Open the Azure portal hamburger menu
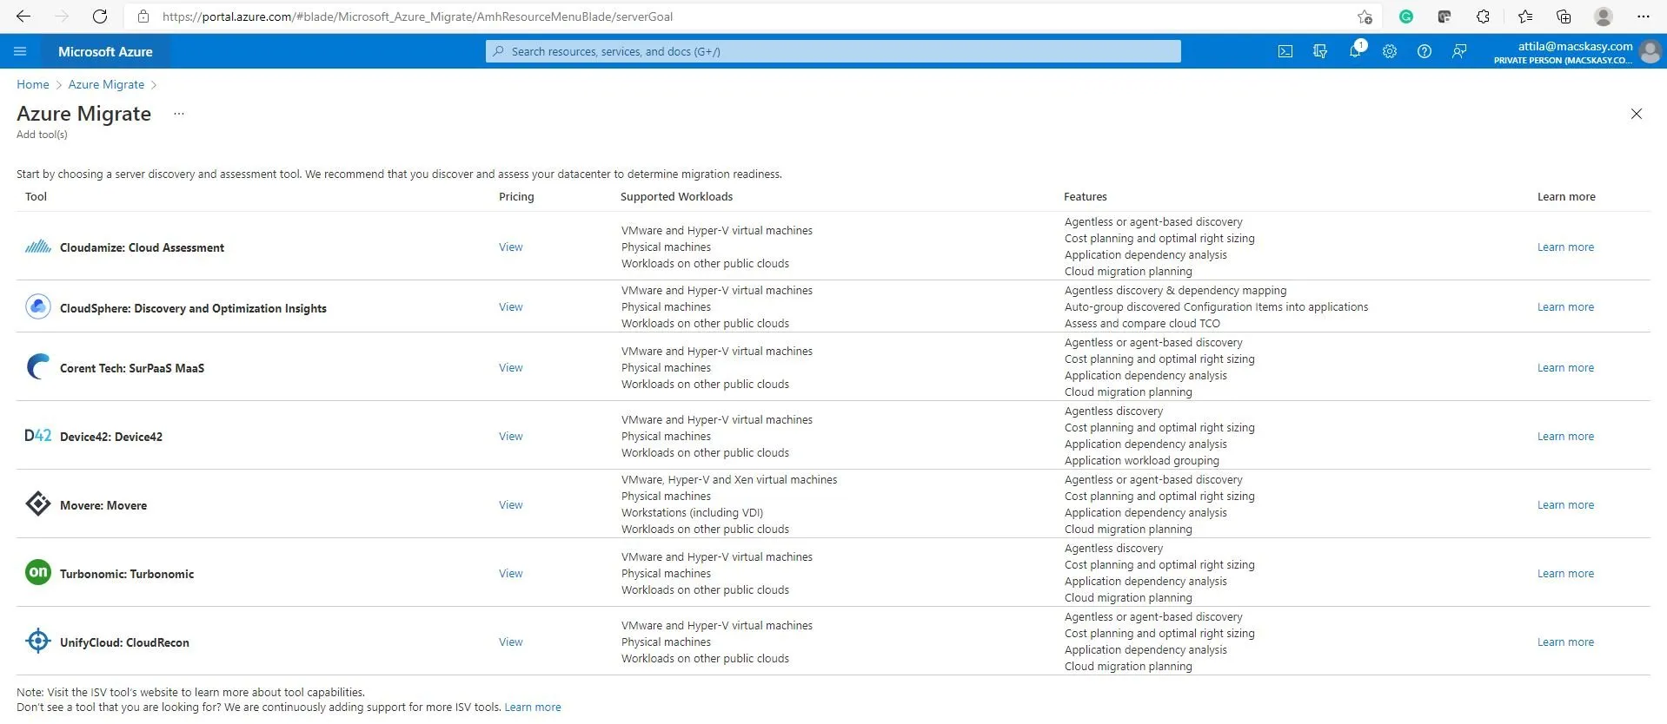 click(20, 51)
